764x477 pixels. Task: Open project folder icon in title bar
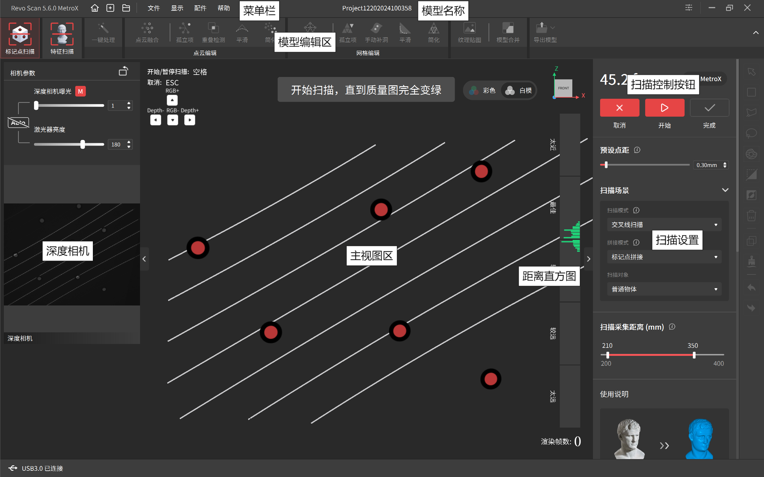[x=126, y=8]
